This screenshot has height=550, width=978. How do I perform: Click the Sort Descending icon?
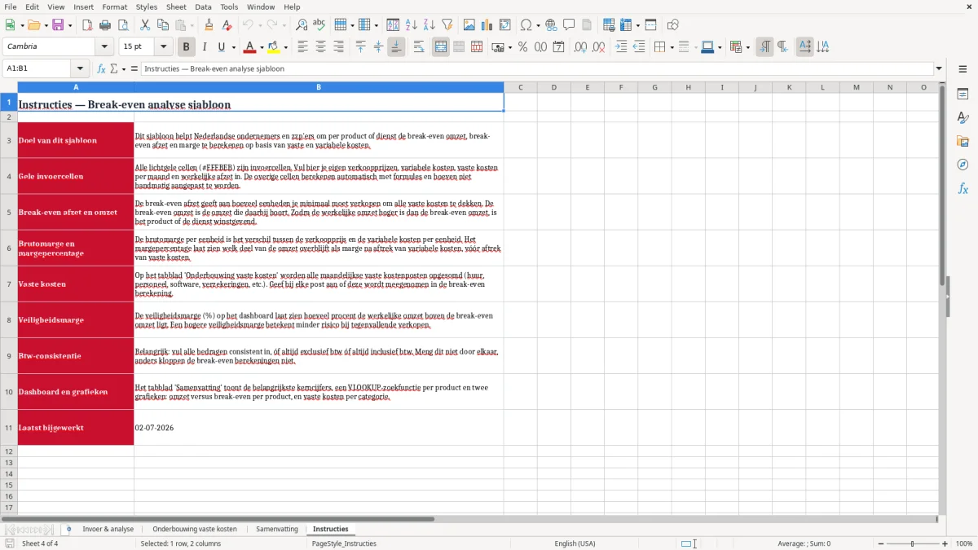point(430,25)
